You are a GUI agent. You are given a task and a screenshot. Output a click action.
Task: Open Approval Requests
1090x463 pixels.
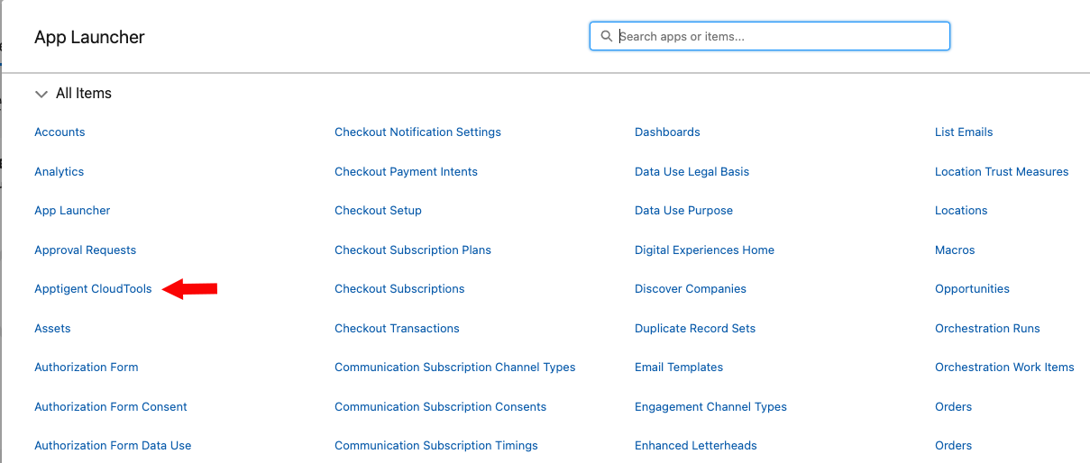[x=85, y=250]
